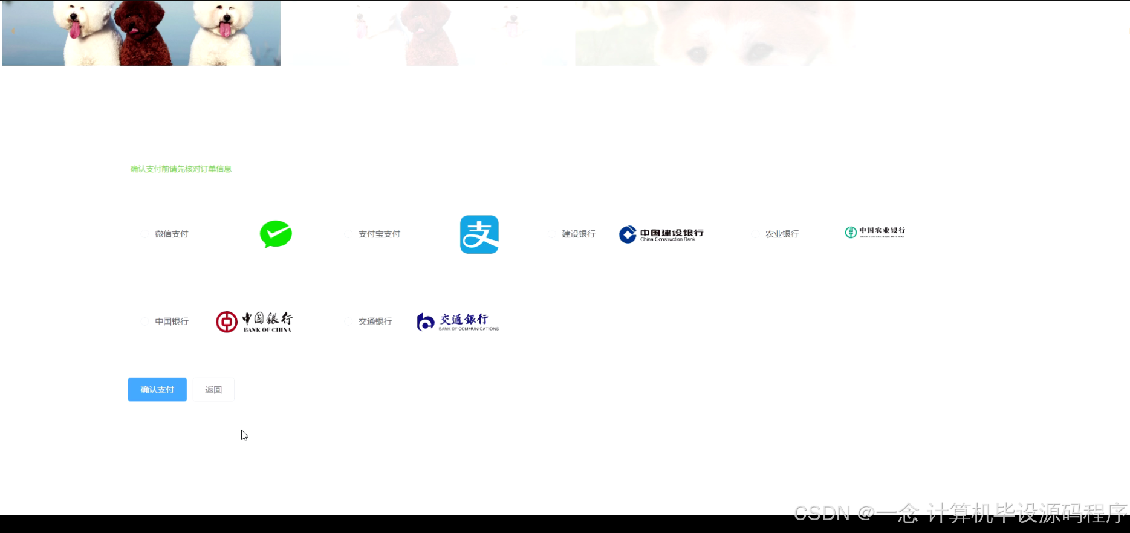Image resolution: width=1130 pixels, height=533 pixels.
Task: Click the poodle dogs banner image
Action: pyautogui.click(x=141, y=33)
